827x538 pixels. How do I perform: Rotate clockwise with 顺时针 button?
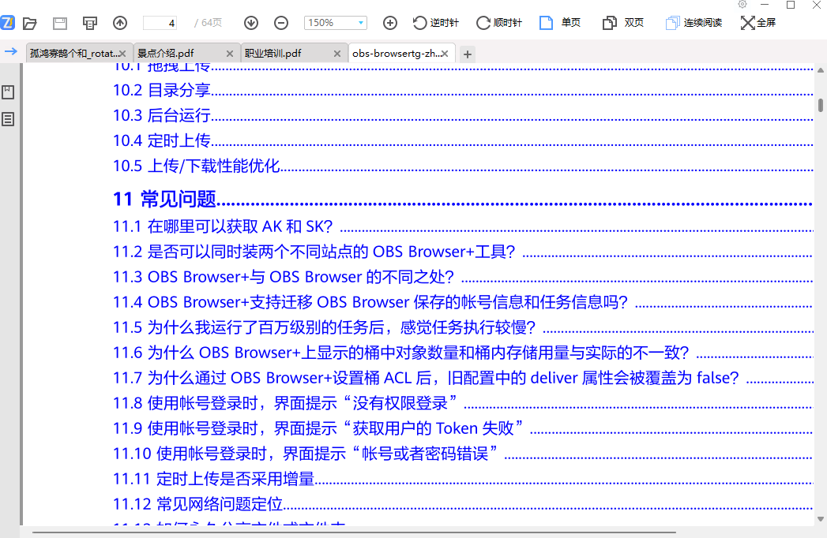point(498,23)
